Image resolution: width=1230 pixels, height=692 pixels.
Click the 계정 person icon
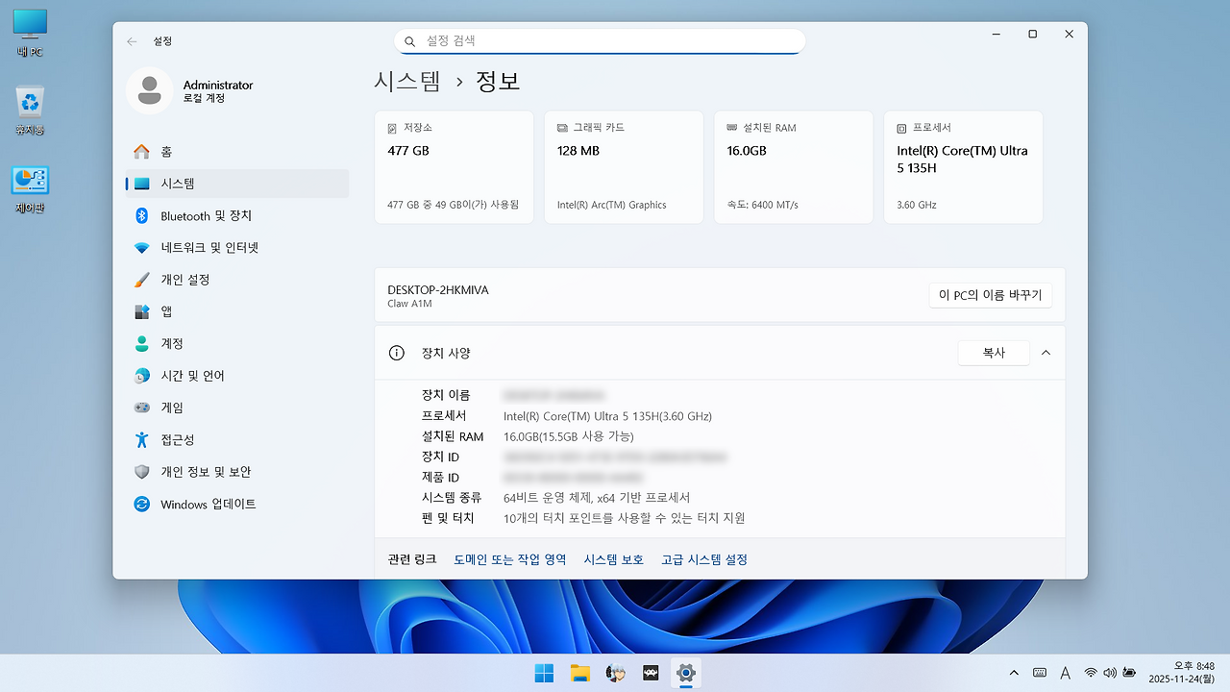(142, 343)
